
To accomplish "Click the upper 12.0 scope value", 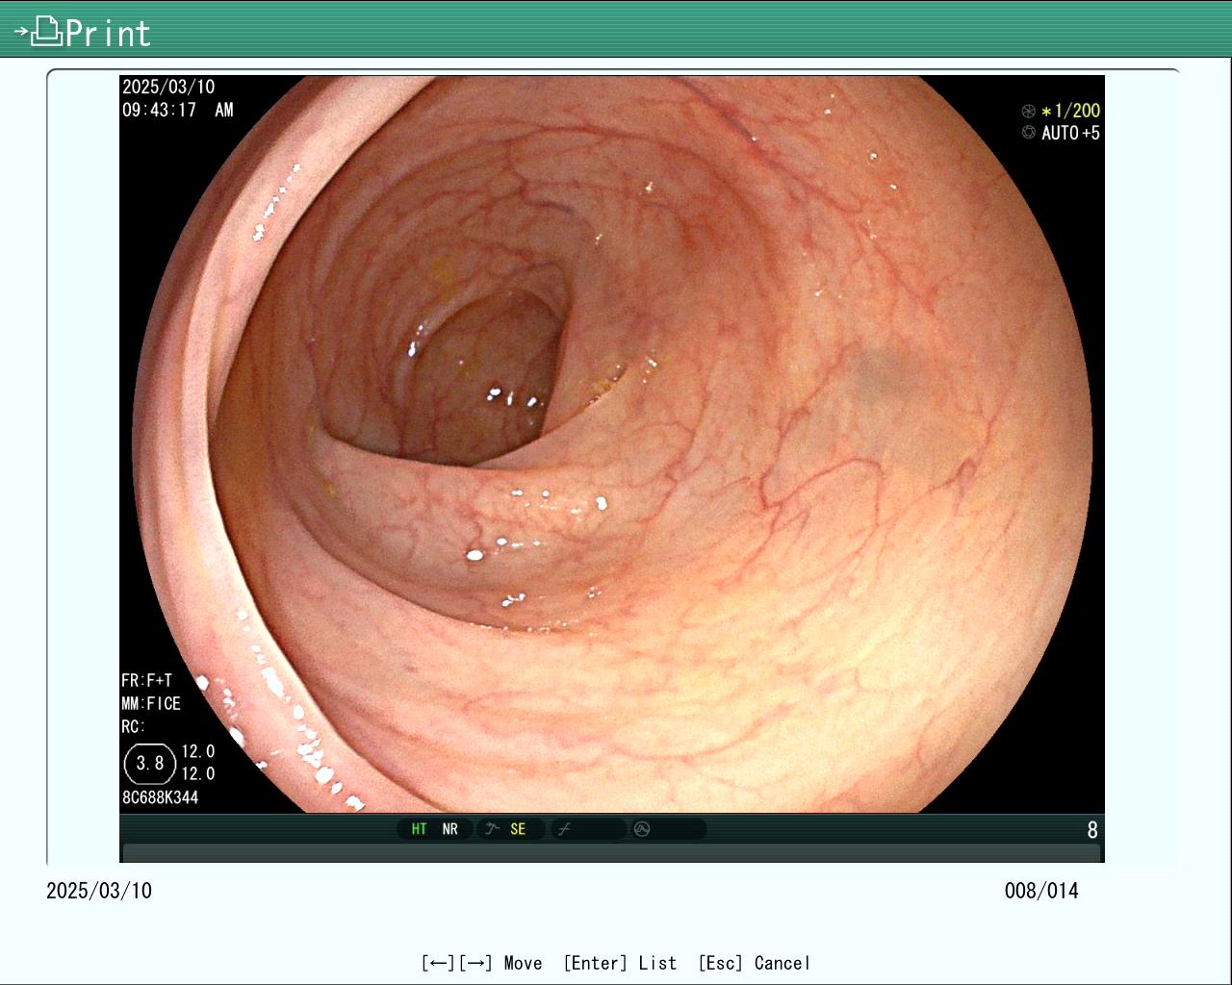I will [198, 751].
